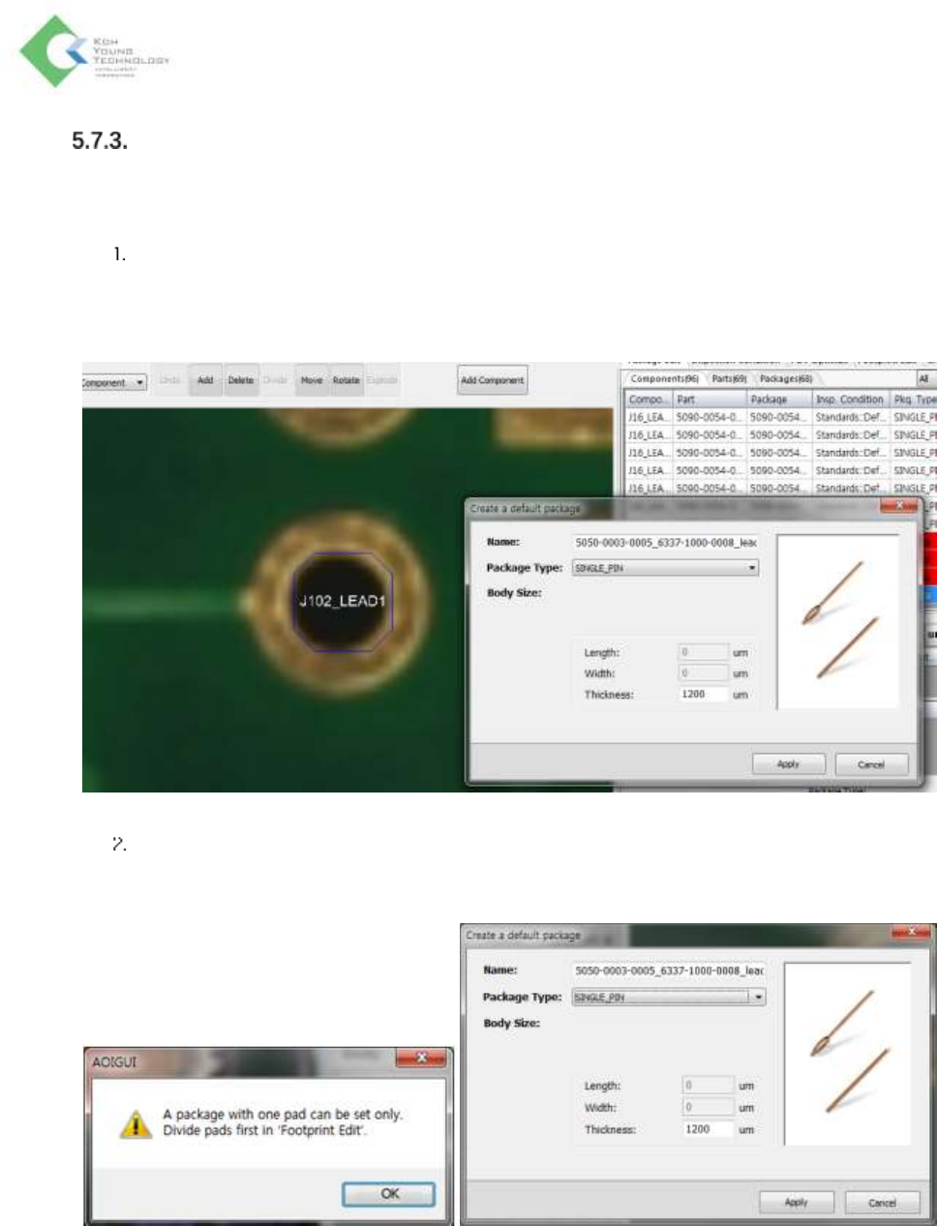Click the All button beside Packages tab

(924, 378)
